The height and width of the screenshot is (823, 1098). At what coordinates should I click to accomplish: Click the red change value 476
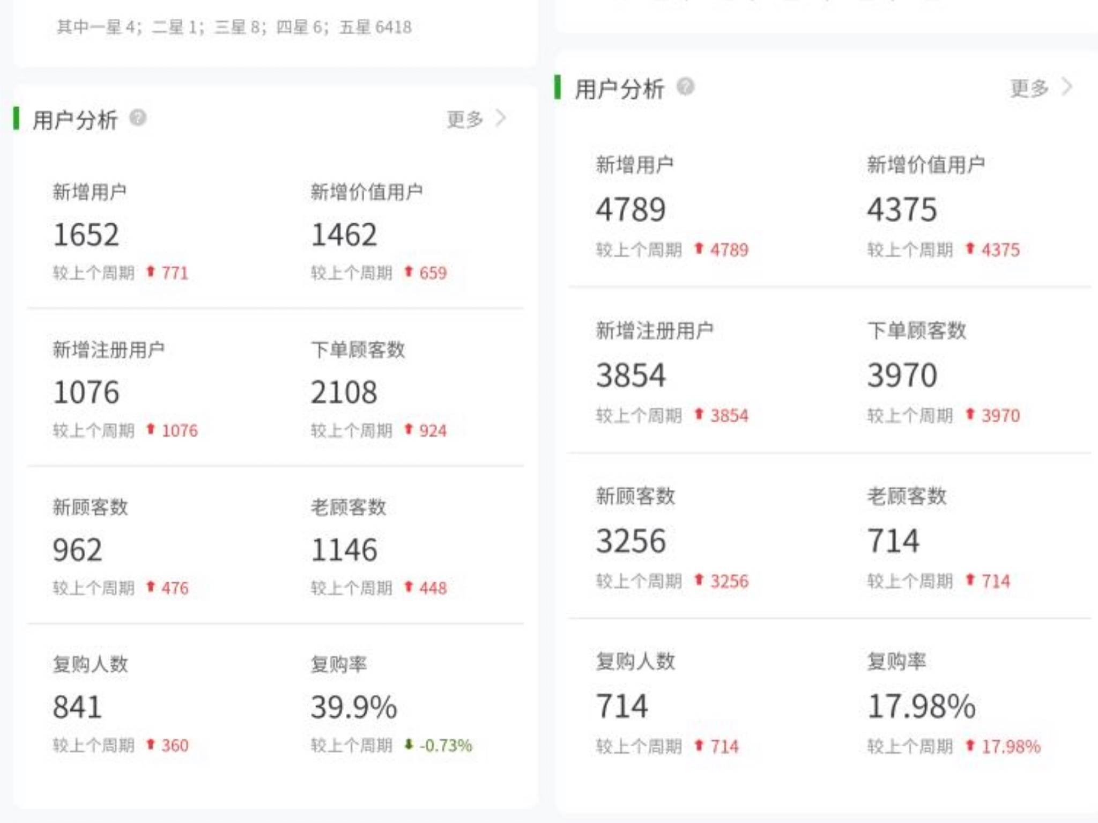(x=175, y=588)
